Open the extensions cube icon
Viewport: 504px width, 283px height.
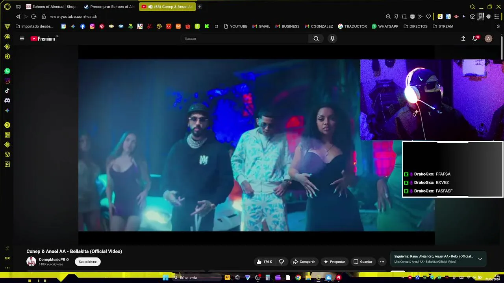[472, 17]
